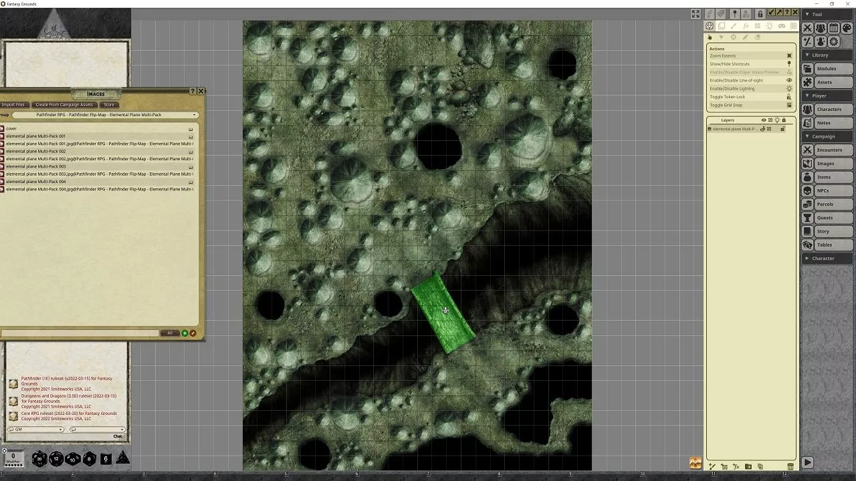Select the mask tab icon in image toolbar

pyautogui.click(x=782, y=26)
